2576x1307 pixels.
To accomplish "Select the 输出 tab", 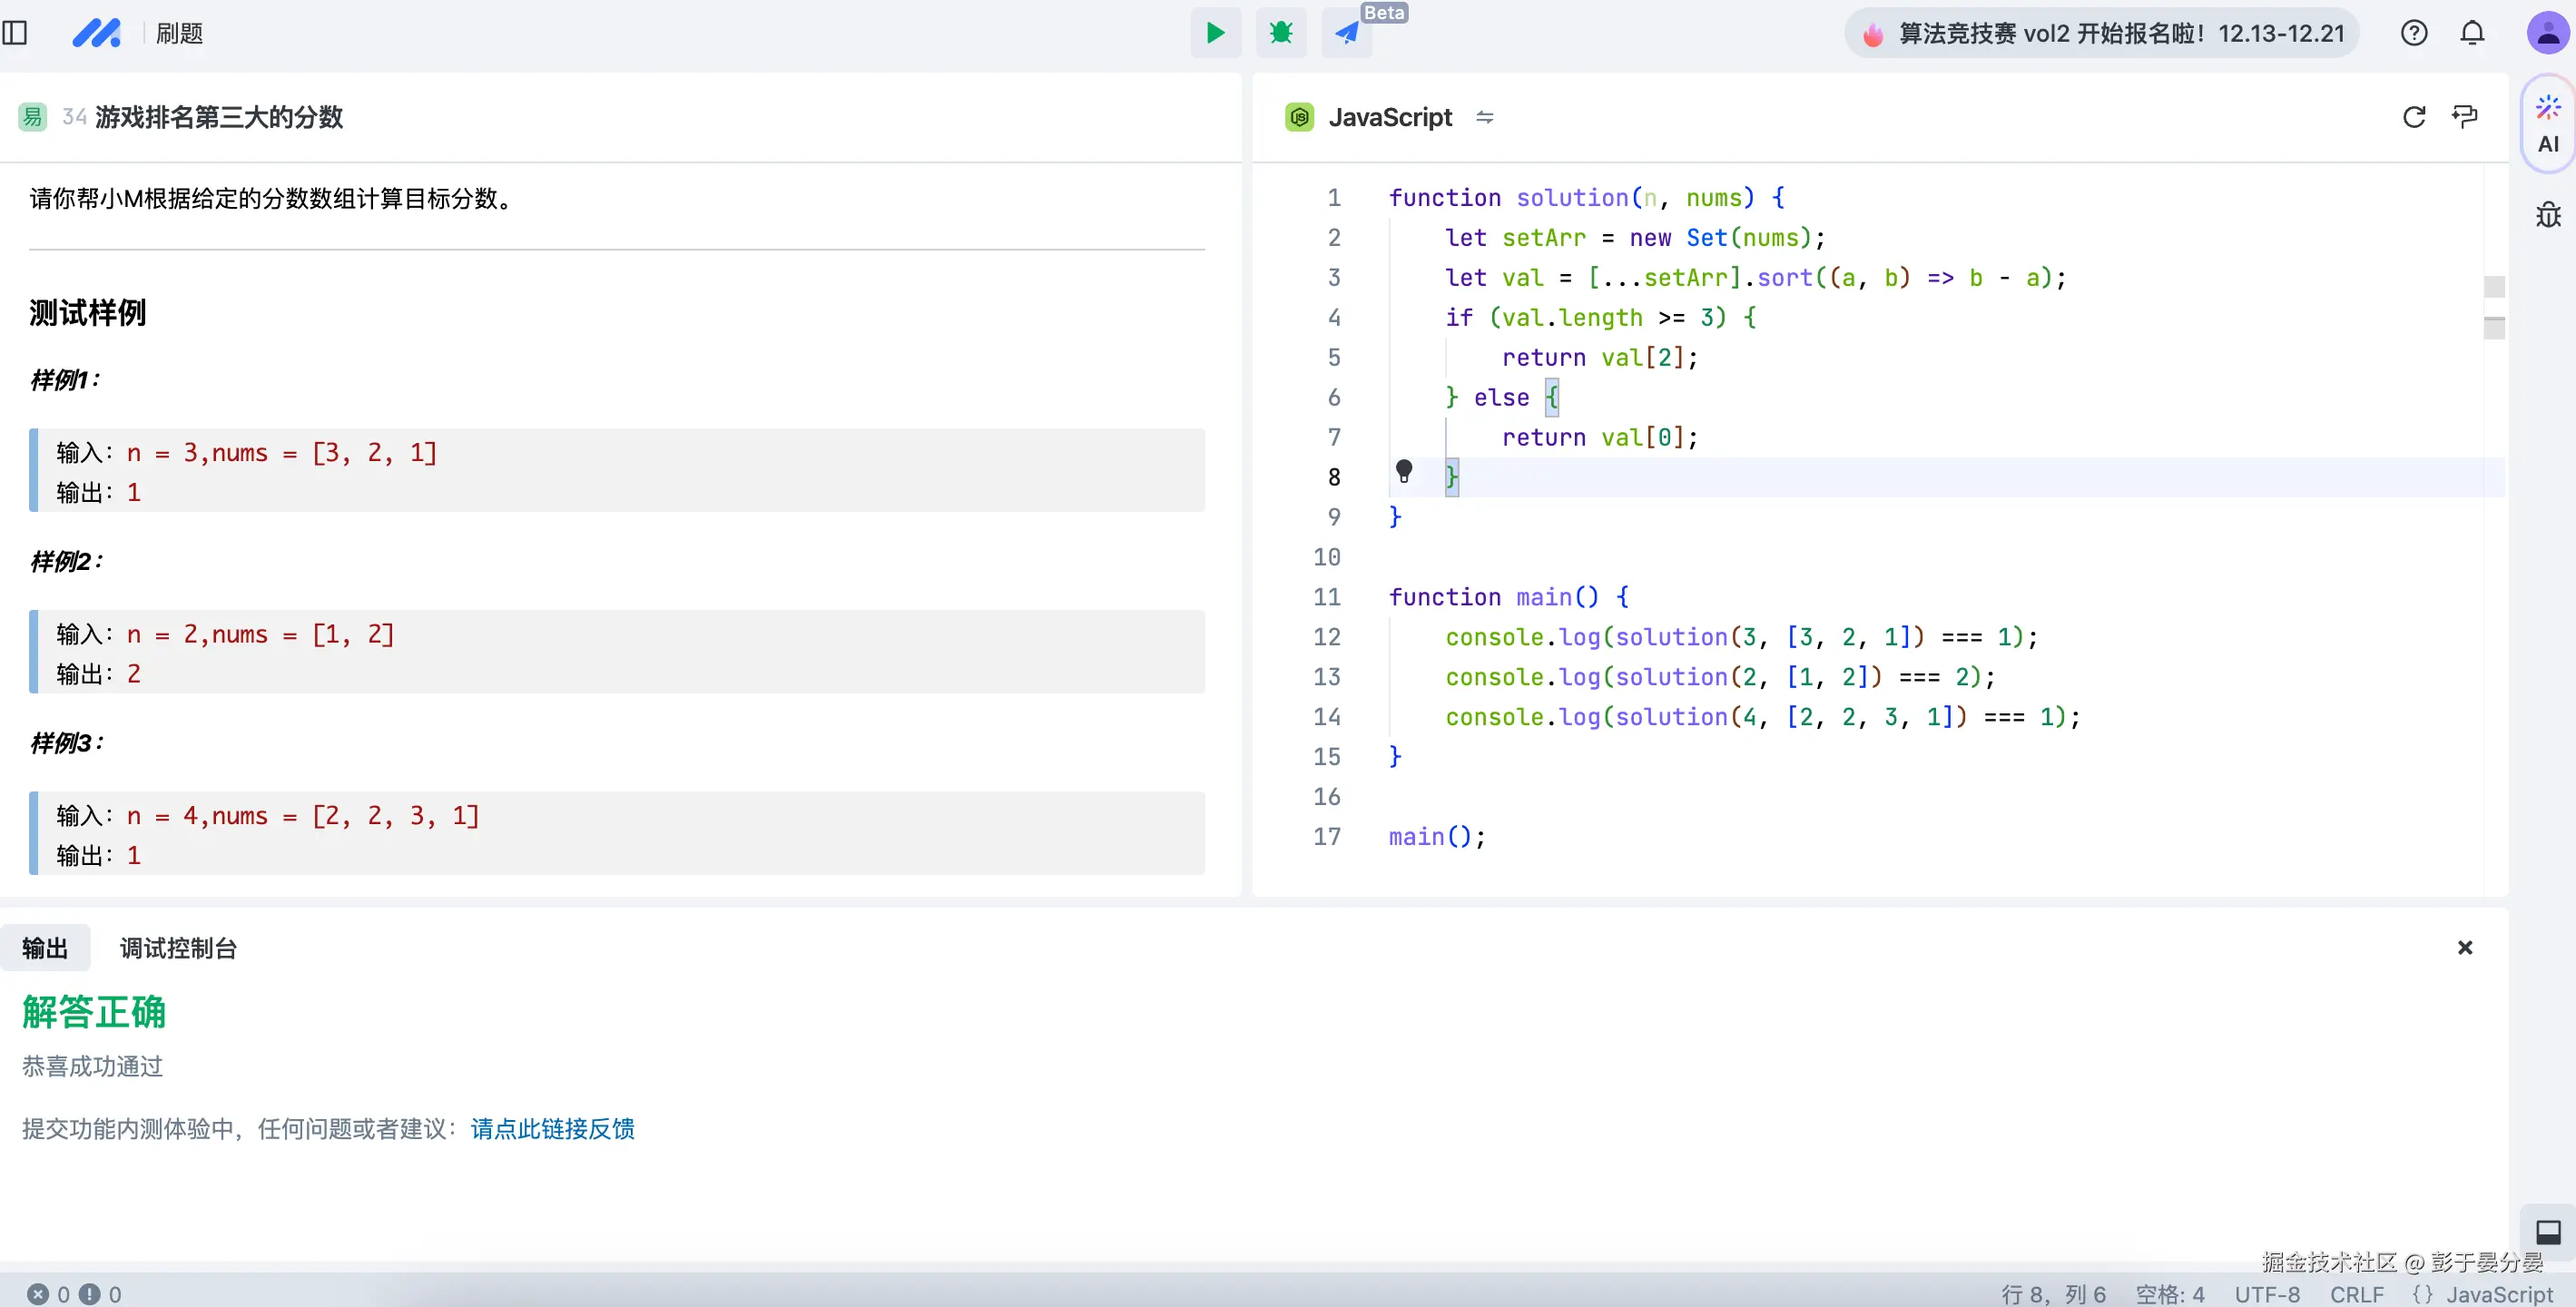I will (x=45, y=947).
